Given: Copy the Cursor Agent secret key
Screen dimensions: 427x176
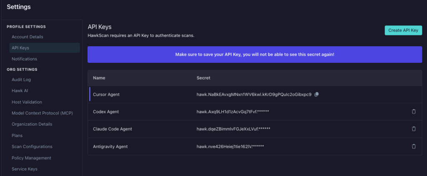Looking at the screenshot, I should point(316,94).
